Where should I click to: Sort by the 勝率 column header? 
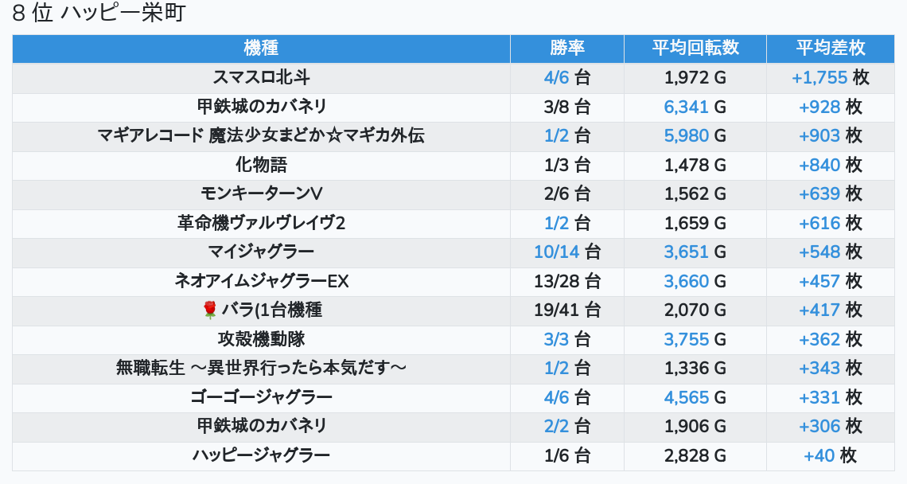point(566,48)
